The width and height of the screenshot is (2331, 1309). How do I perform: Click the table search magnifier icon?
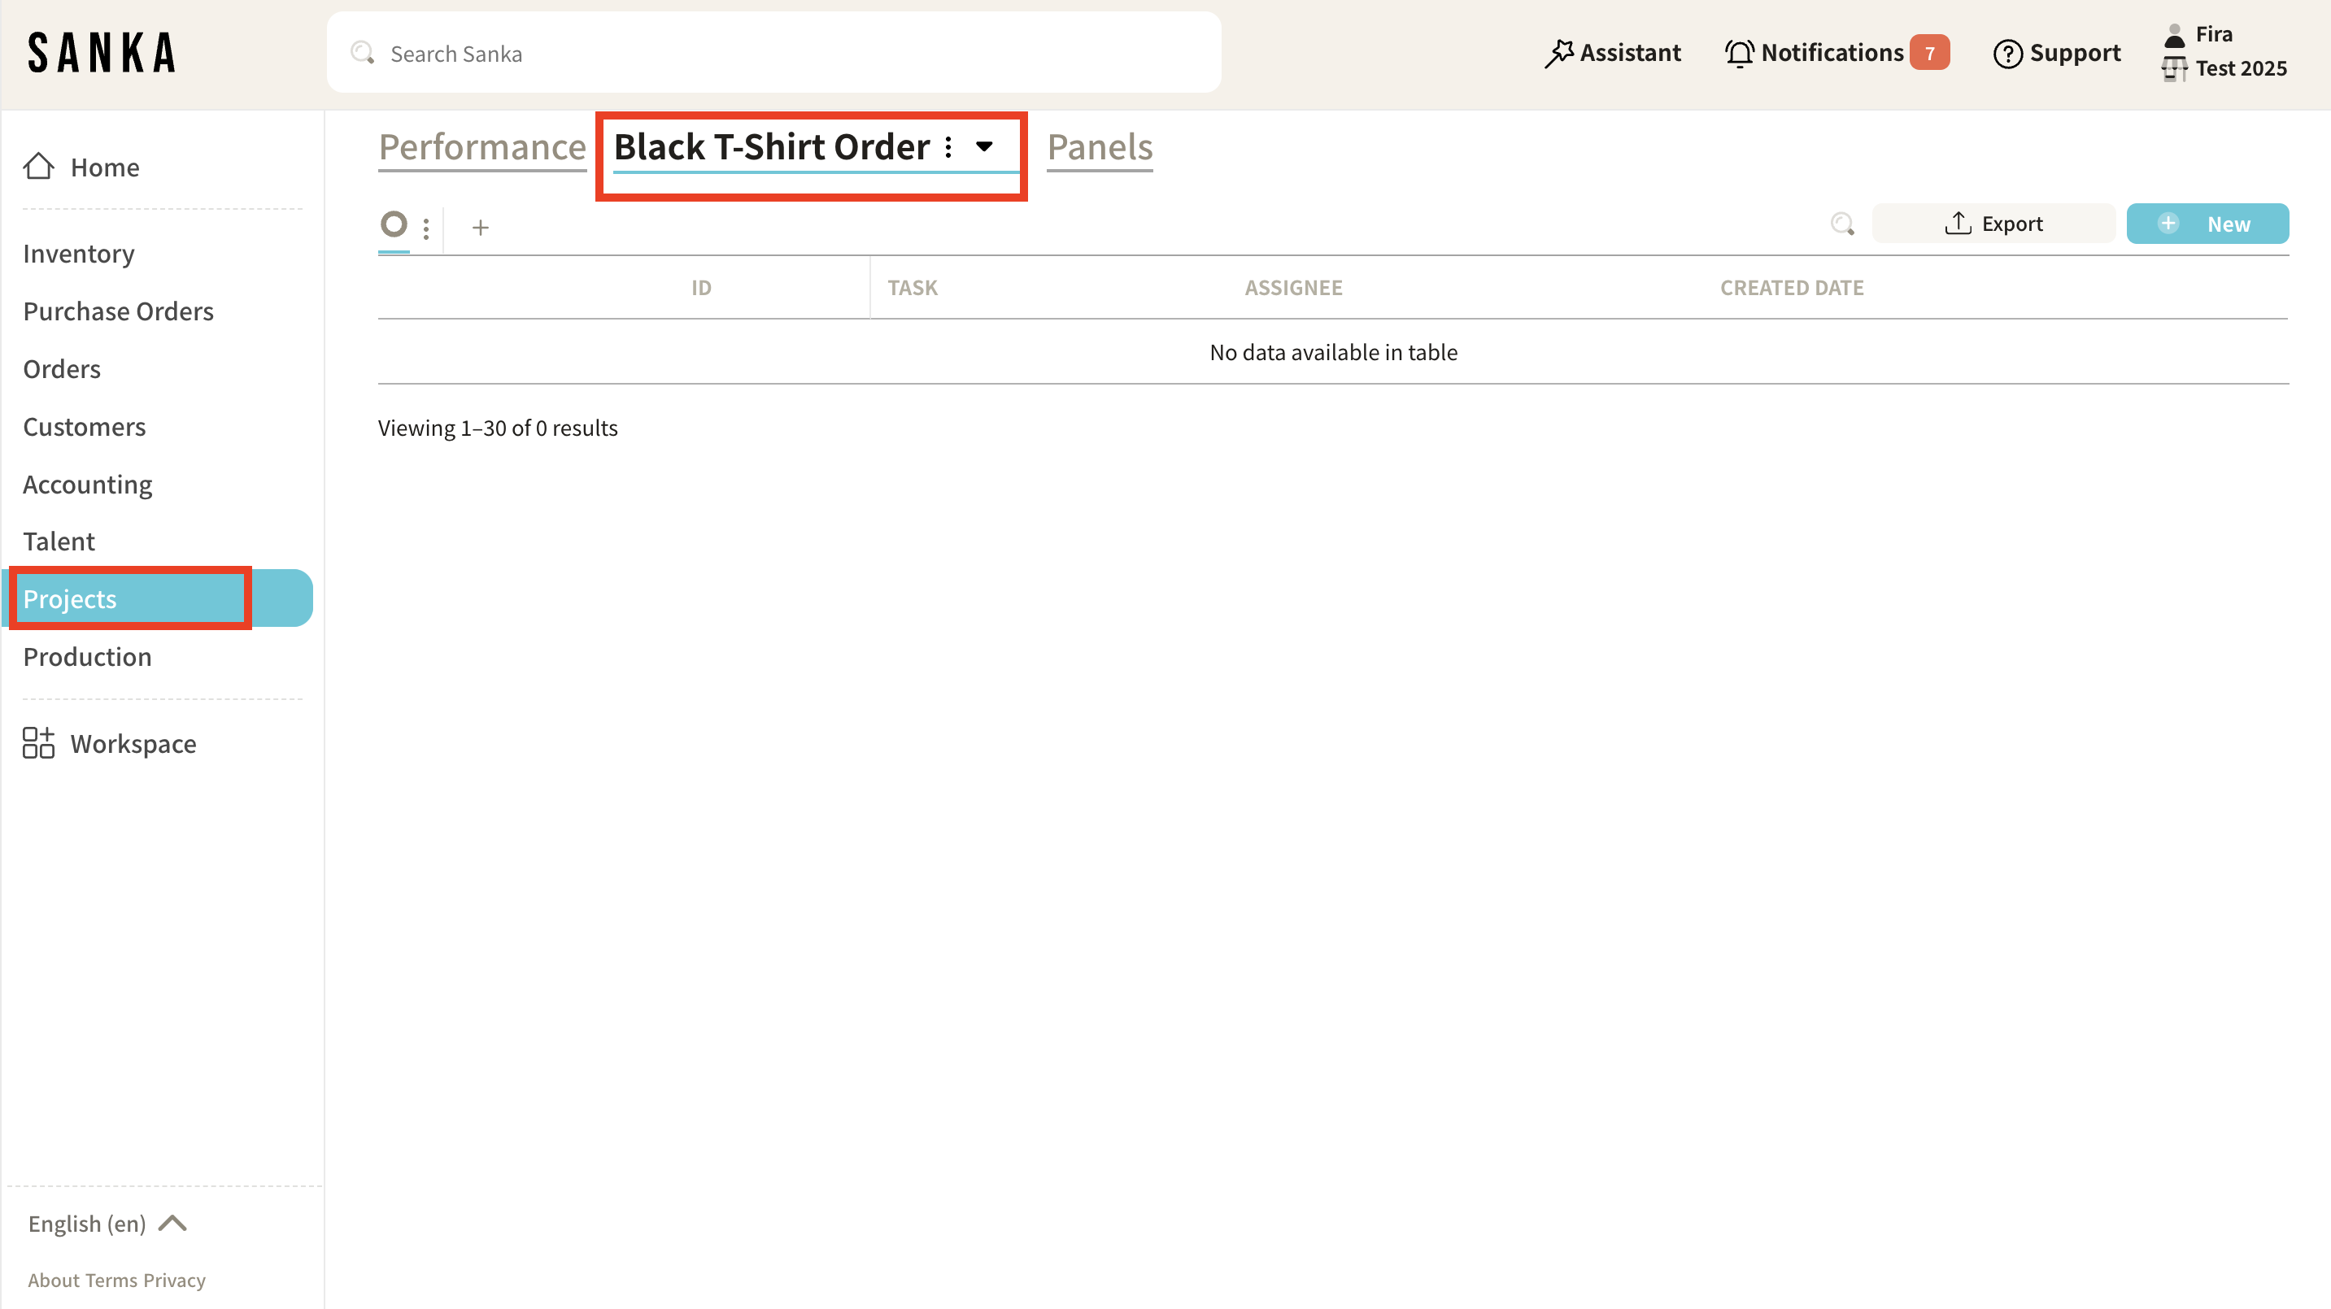(1842, 224)
